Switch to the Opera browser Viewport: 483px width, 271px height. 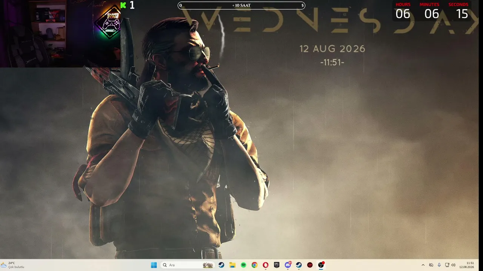(x=266, y=265)
